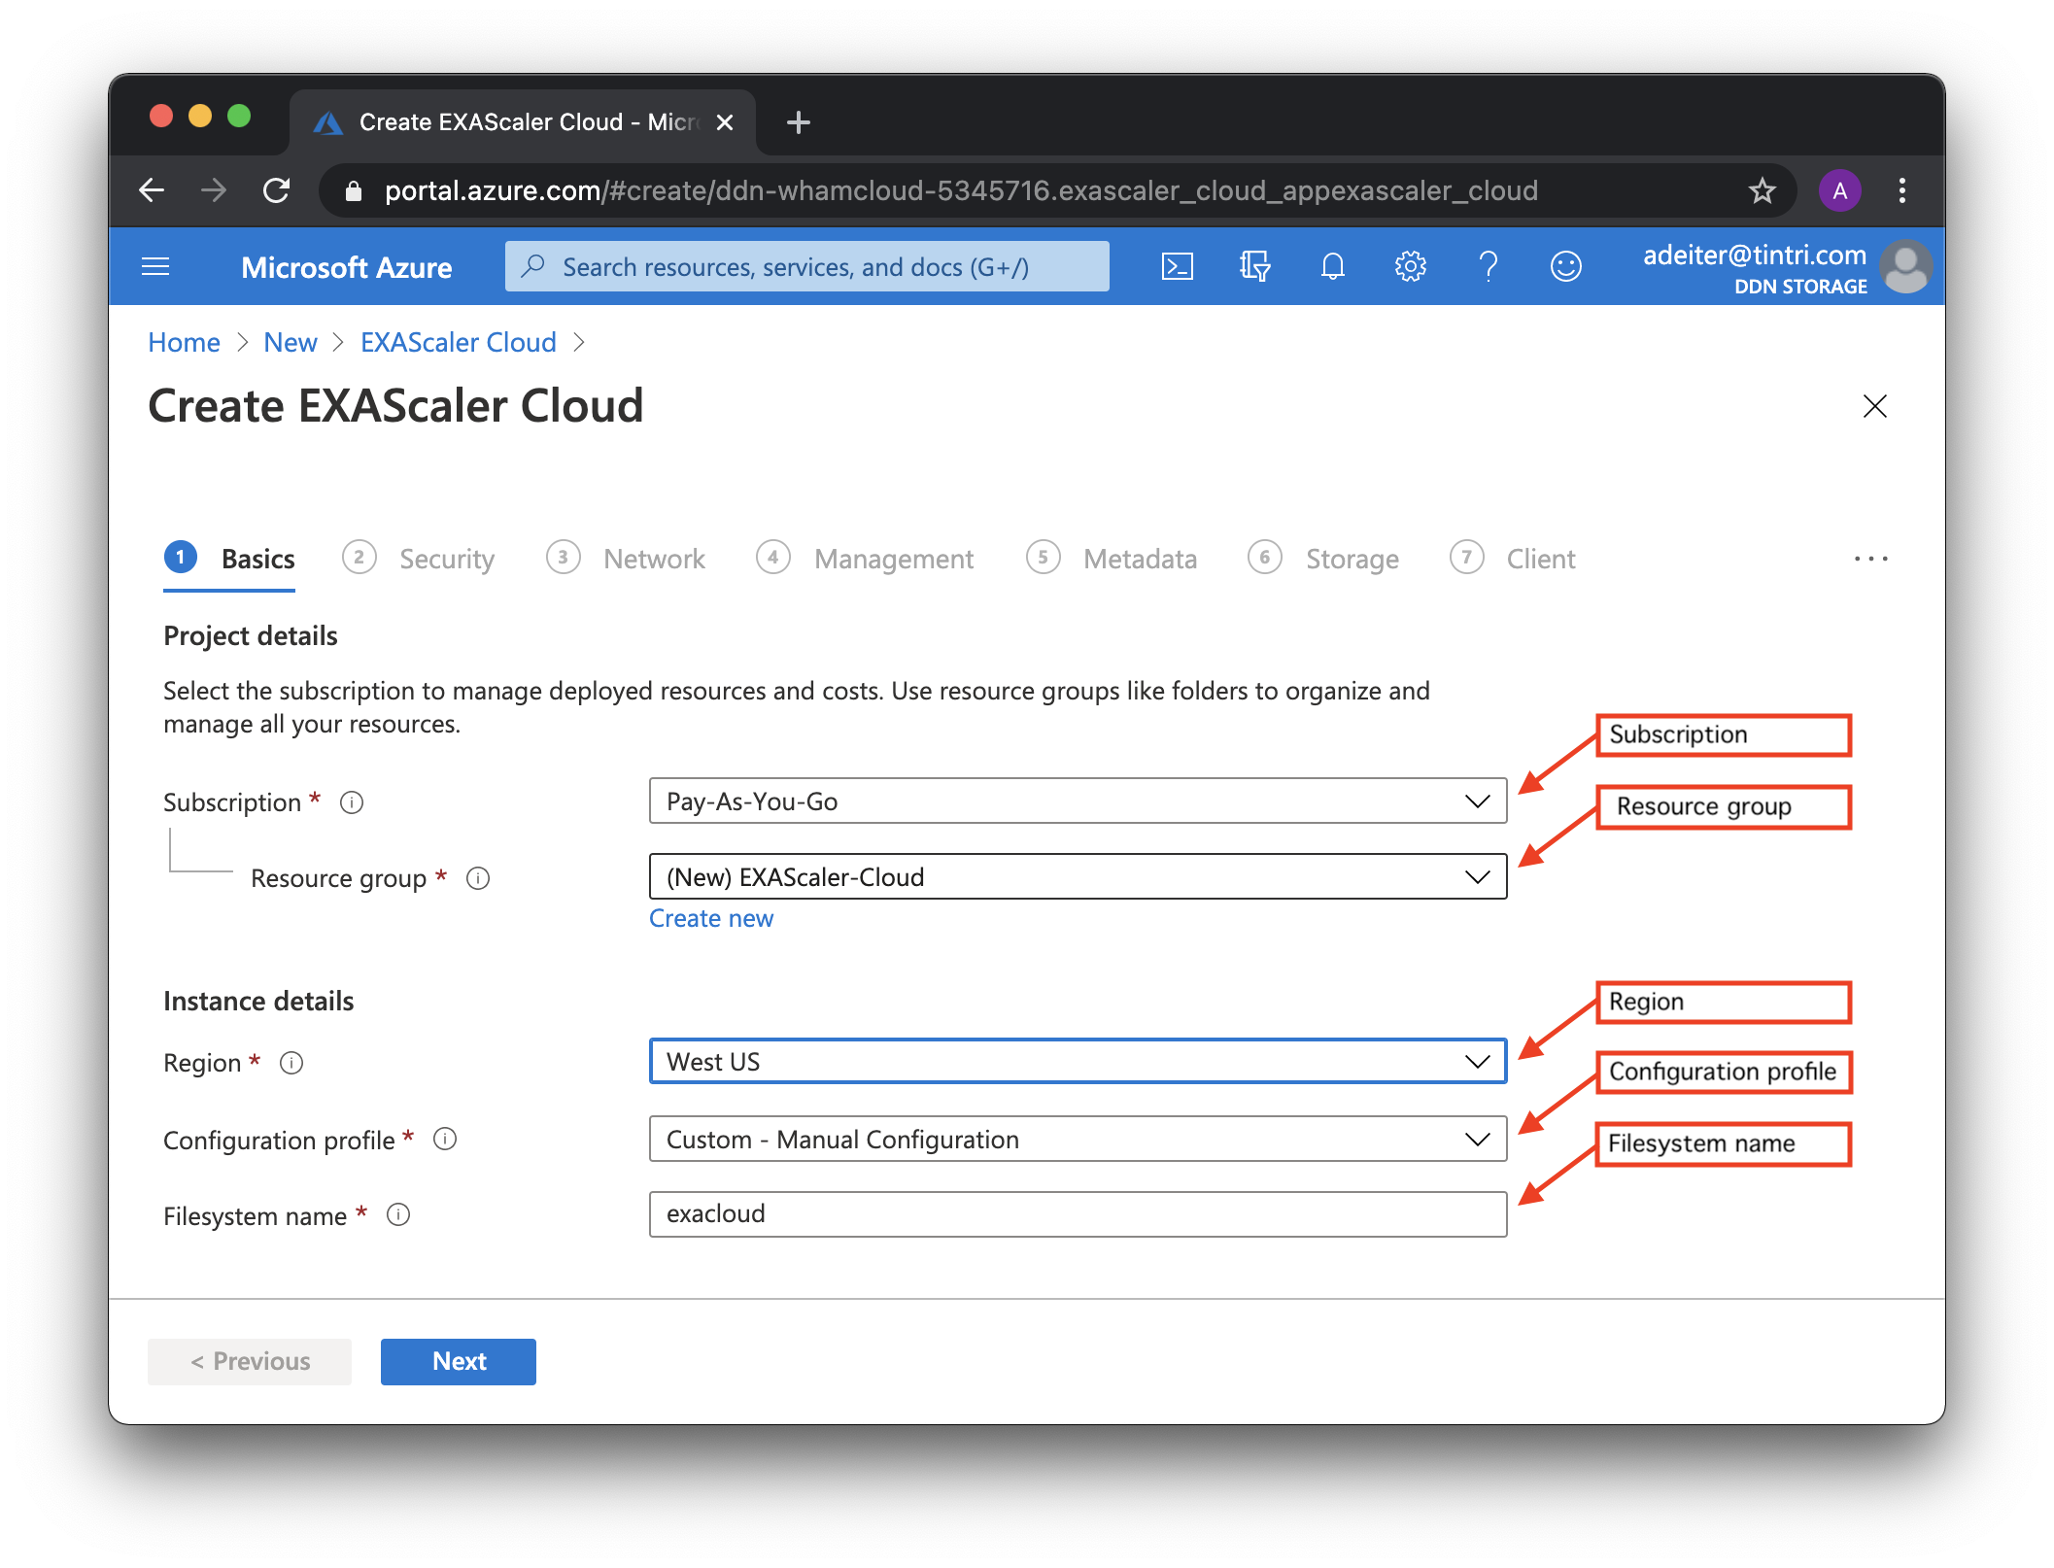Expand the Region dropdown showing West US
Viewport: 2054px width, 1568px height.
pos(1078,1062)
